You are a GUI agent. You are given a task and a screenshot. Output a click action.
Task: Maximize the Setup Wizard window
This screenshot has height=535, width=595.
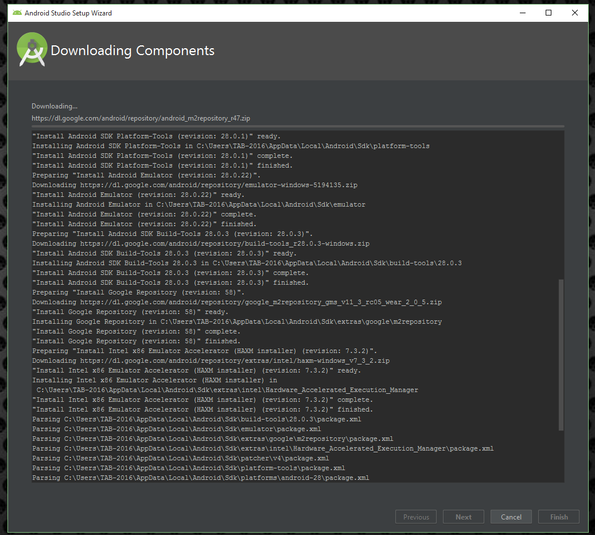(x=549, y=13)
